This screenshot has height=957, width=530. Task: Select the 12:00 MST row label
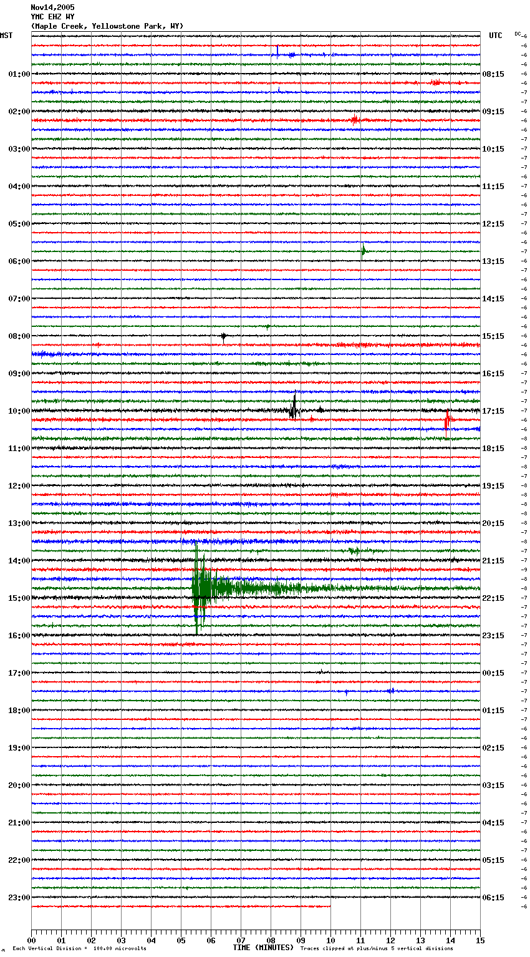coord(19,486)
